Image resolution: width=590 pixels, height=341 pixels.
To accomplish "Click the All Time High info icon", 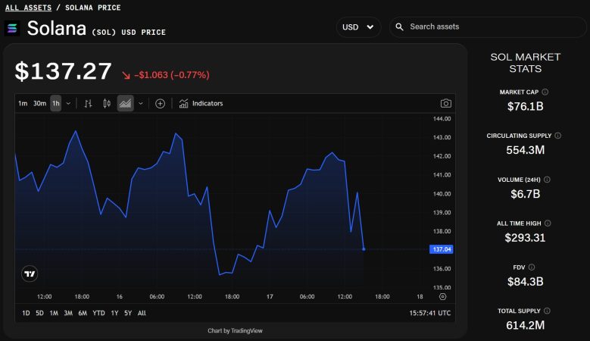I will 548,224.
